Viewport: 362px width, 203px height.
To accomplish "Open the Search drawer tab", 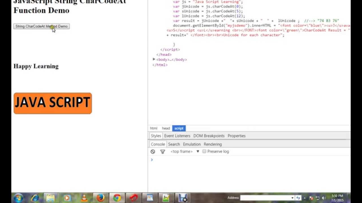I will (x=174, y=144).
